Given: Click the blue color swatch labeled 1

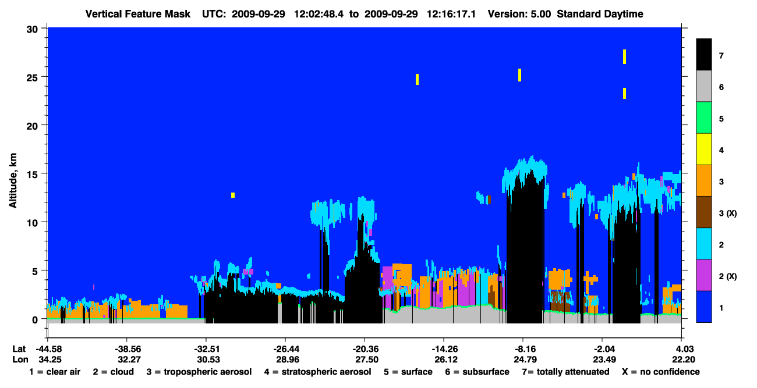Looking at the screenshot, I should [704, 307].
